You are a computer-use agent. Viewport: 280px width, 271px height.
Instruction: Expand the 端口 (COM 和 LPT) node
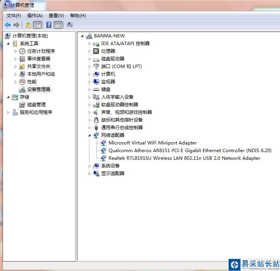(89, 67)
